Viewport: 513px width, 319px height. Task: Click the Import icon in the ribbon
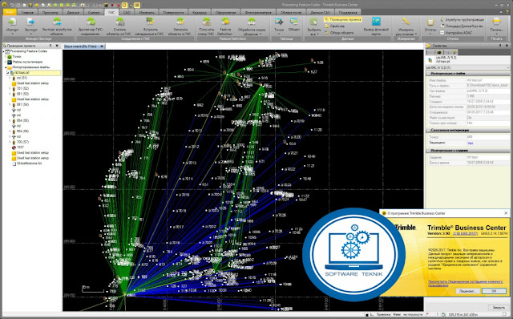pyautogui.click(x=12, y=22)
